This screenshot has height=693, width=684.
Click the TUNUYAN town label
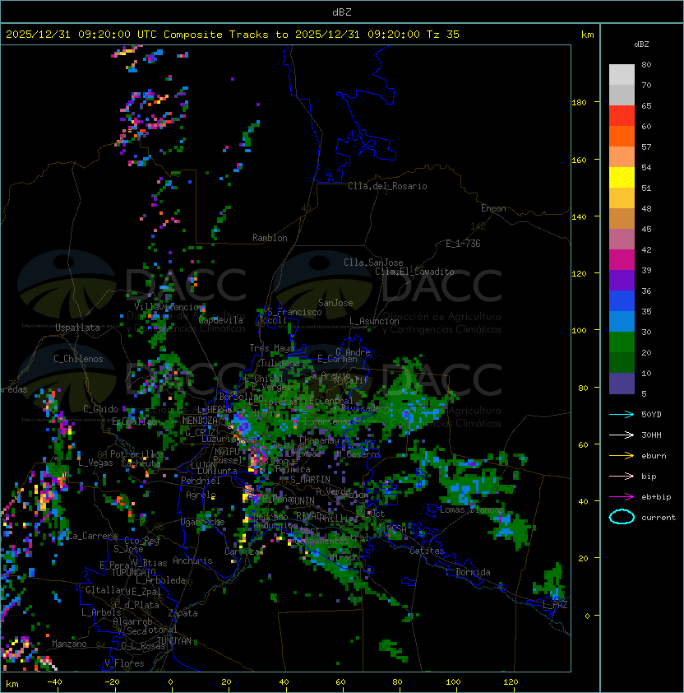tap(174, 641)
